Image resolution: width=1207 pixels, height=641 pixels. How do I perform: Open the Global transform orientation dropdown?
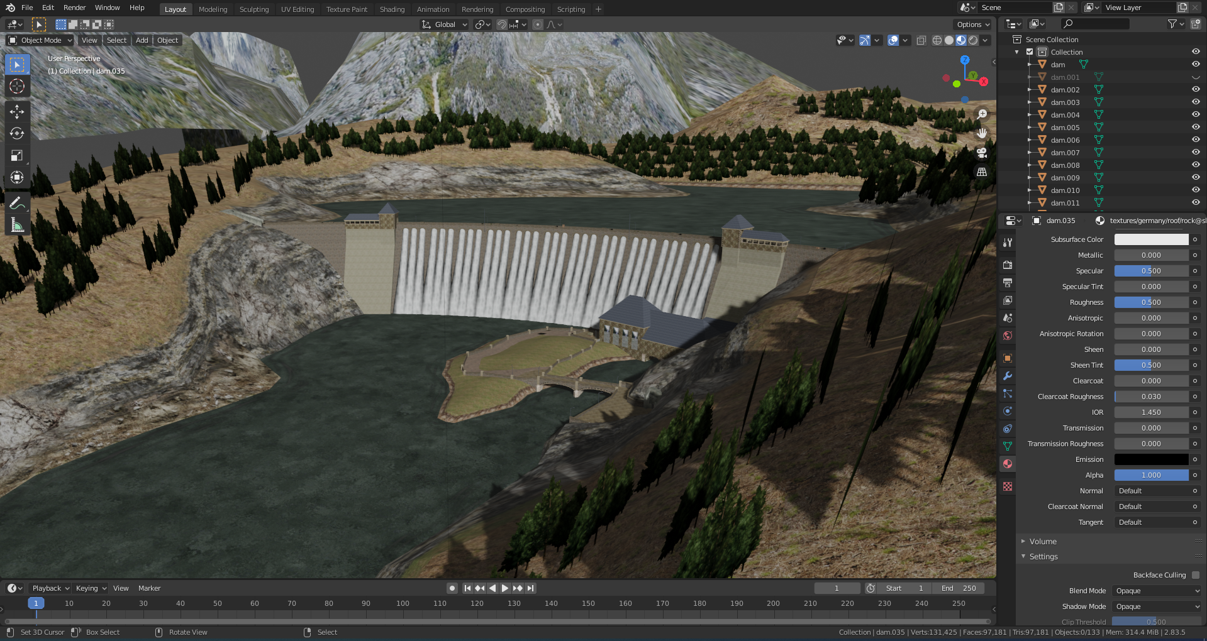click(x=445, y=25)
